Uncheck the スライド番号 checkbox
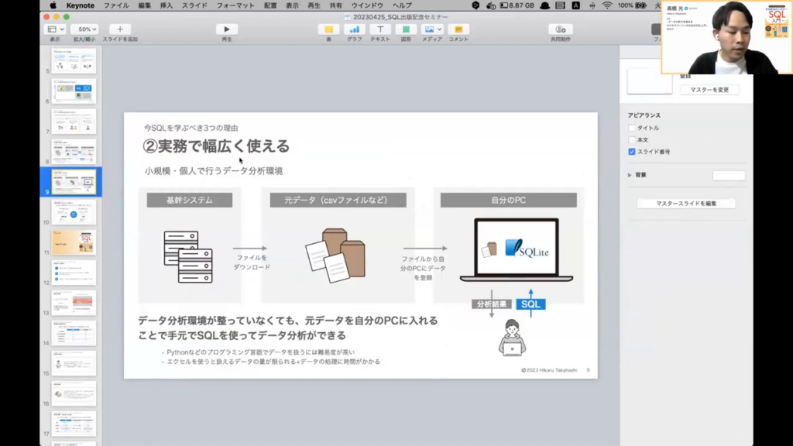The image size is (793, 446). 632,152
